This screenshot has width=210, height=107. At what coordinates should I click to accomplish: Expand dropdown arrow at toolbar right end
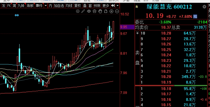(117, 6)
